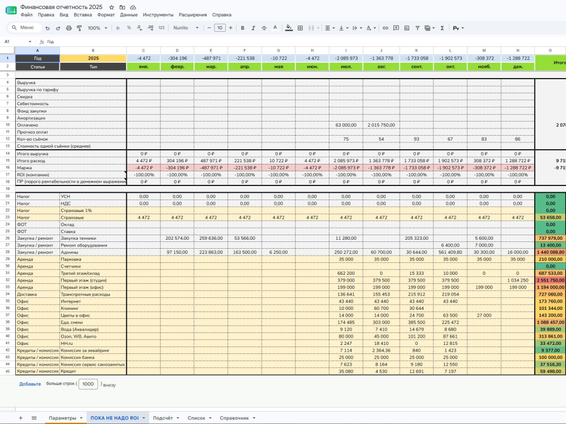Screen dimensions: 566x424
Task: Decrease decimal places icon
Action: [x=140, y=28]
